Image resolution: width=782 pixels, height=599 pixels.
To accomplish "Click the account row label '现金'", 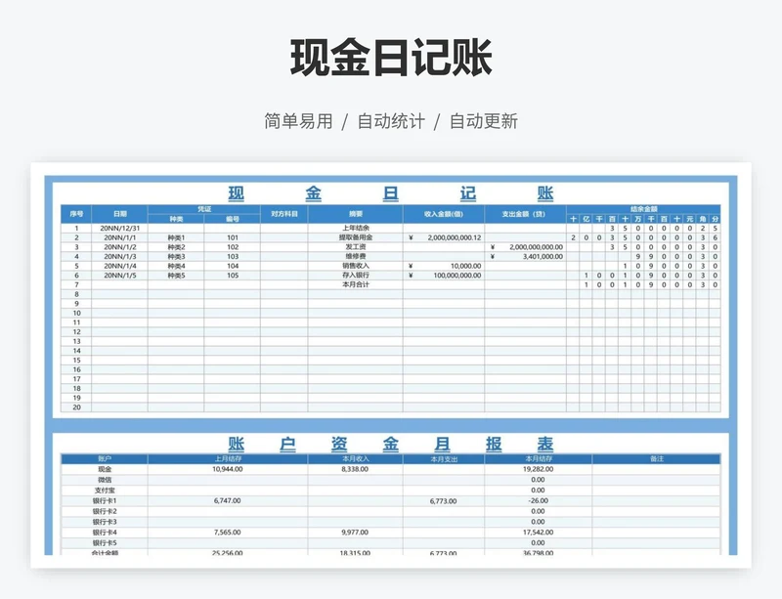I will click(105, 469).
